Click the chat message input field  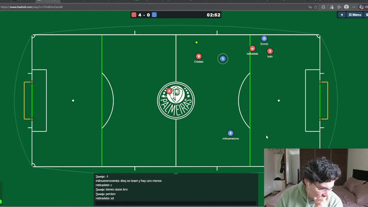176,203
